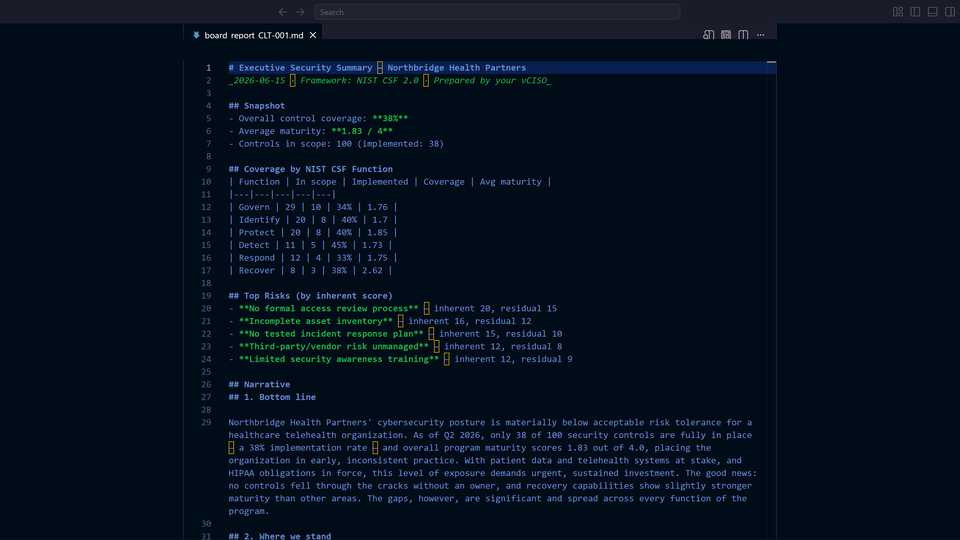Click the Controls in scope line
This screenshot has height=540, width=960.
tap(336, 144)
